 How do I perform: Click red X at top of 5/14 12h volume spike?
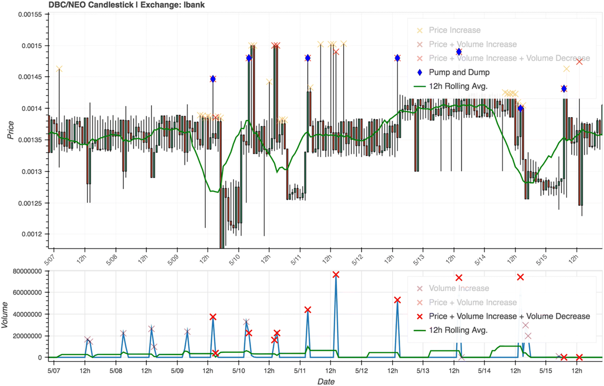521,277
